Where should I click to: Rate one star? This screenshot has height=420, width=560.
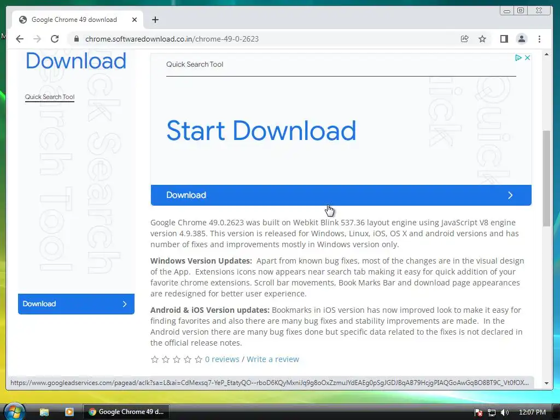point(155,359)
